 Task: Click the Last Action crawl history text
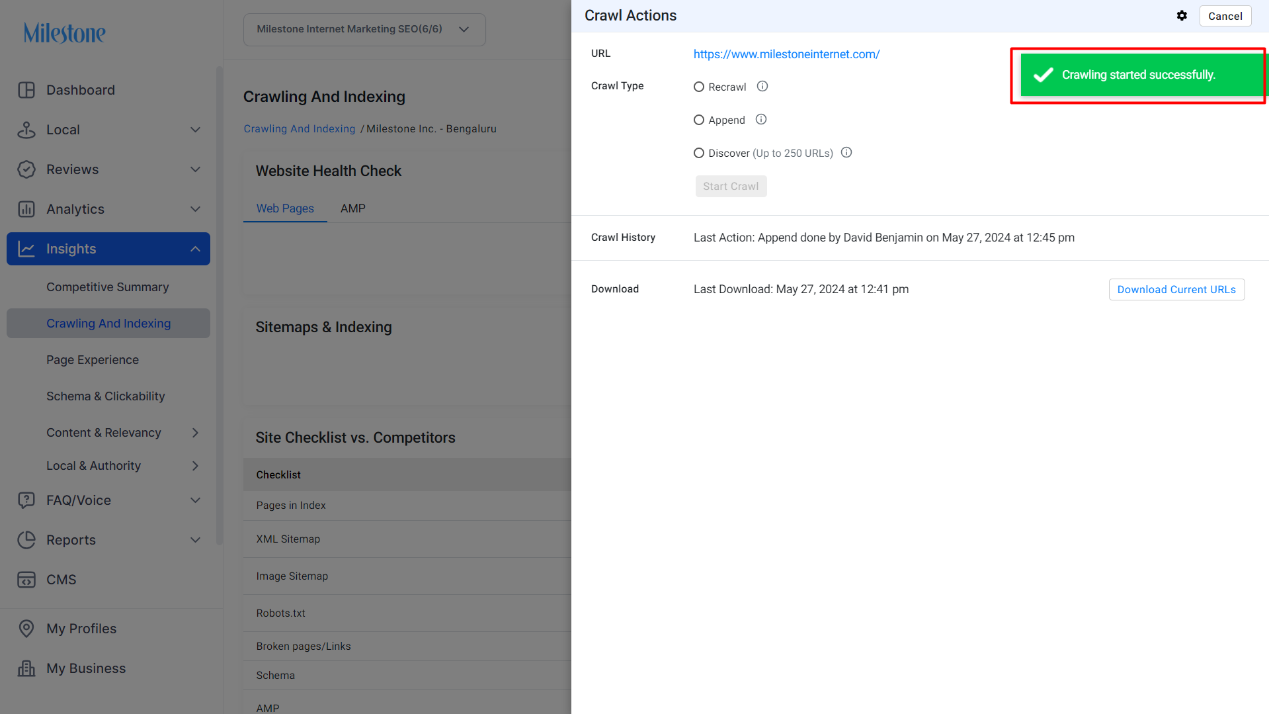point(884,238)
